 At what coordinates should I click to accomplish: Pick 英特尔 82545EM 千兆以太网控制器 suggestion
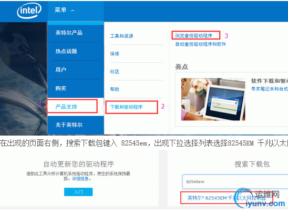point(227,198)
